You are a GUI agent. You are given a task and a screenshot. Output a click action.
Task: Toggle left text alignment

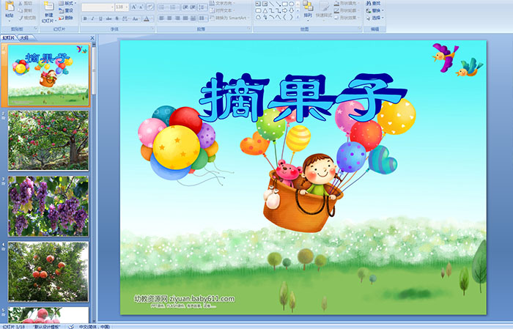point(161,18)
